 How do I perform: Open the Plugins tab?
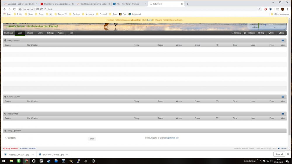60,33
